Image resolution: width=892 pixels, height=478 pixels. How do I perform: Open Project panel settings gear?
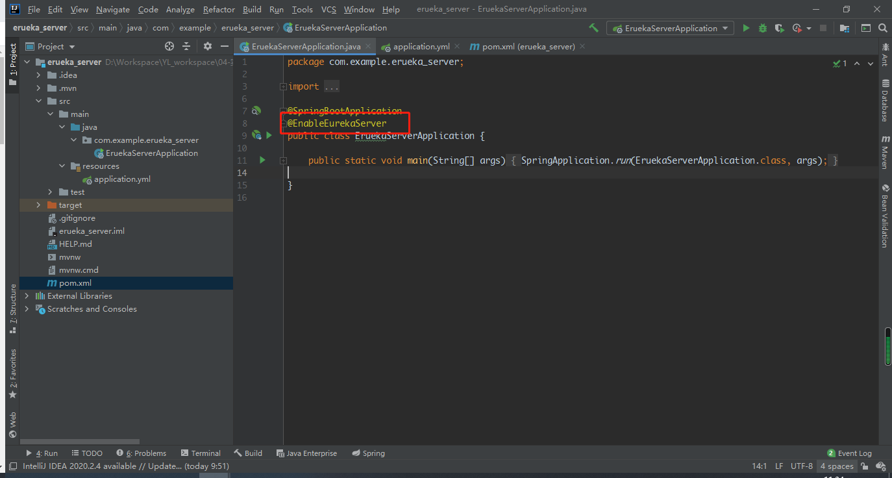208,46
